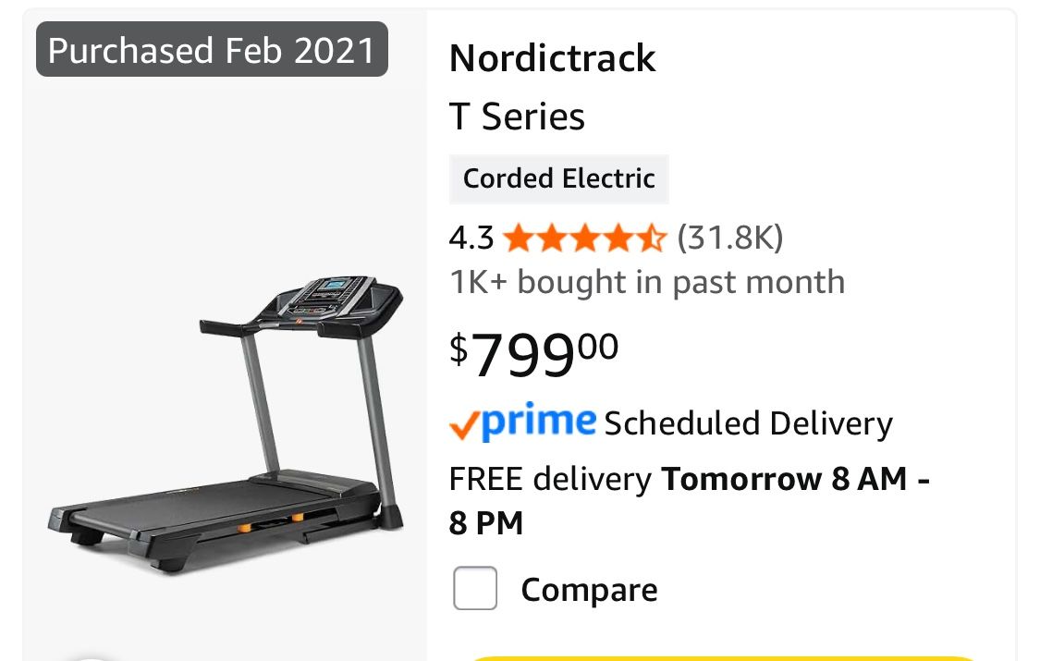Click the half-filled fifth star
This screenshot has width=1040, height=661.
click(x=654, y=238)
